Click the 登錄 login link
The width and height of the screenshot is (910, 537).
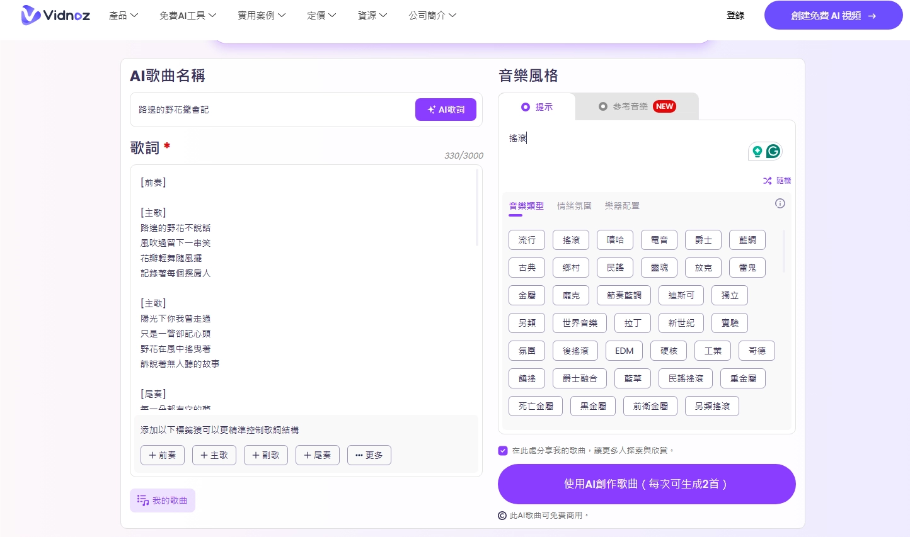click(x=735, y=15)
